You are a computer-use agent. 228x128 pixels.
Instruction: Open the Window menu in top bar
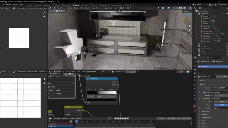pyautogui.click(x=16, y=5)
